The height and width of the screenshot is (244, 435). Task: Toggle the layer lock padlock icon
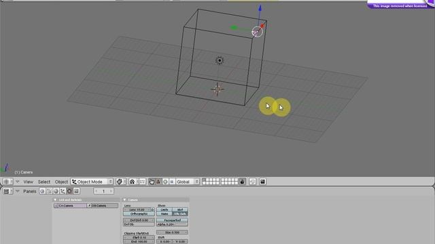pos(242,182)
